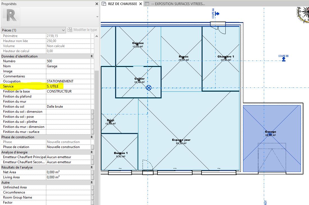Image resolution: width=309 pixels, height=205 pixels.
Task: Toggle the parameter button beside Net Area
Action: [92, 172]
